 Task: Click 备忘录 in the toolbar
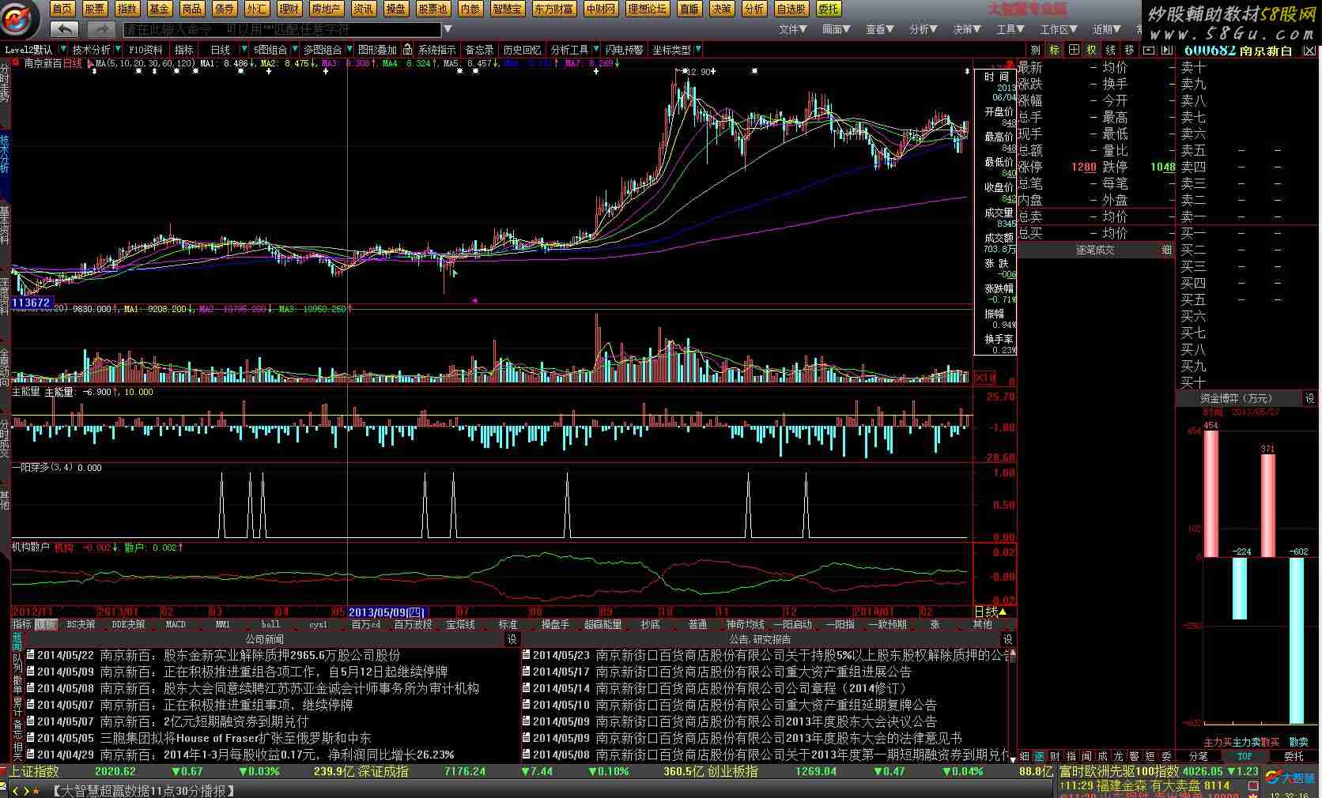[479, 50]
